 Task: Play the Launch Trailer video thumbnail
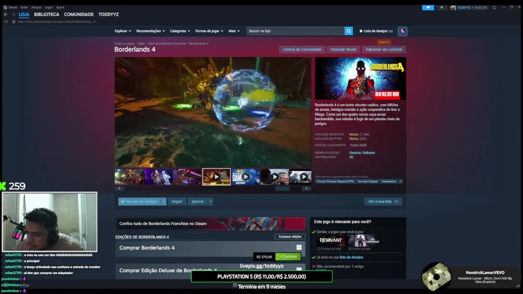click(x=217, y=177)
